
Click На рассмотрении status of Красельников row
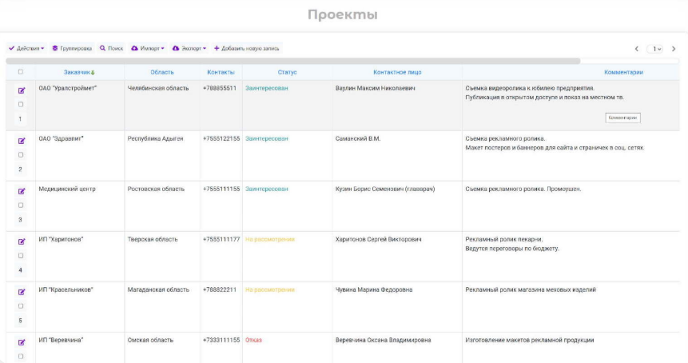[x=270, y=290]
